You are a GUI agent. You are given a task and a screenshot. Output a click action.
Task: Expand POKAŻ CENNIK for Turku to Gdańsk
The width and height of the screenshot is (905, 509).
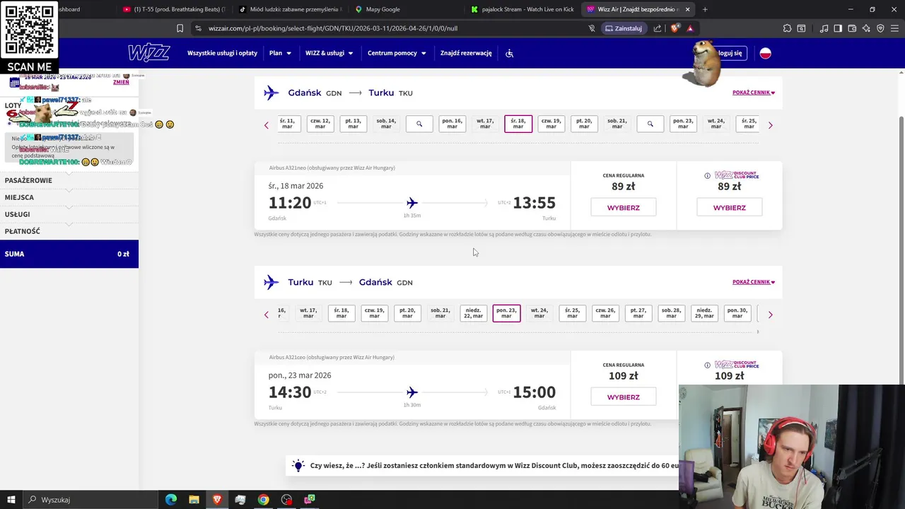[x=754, y=282]
